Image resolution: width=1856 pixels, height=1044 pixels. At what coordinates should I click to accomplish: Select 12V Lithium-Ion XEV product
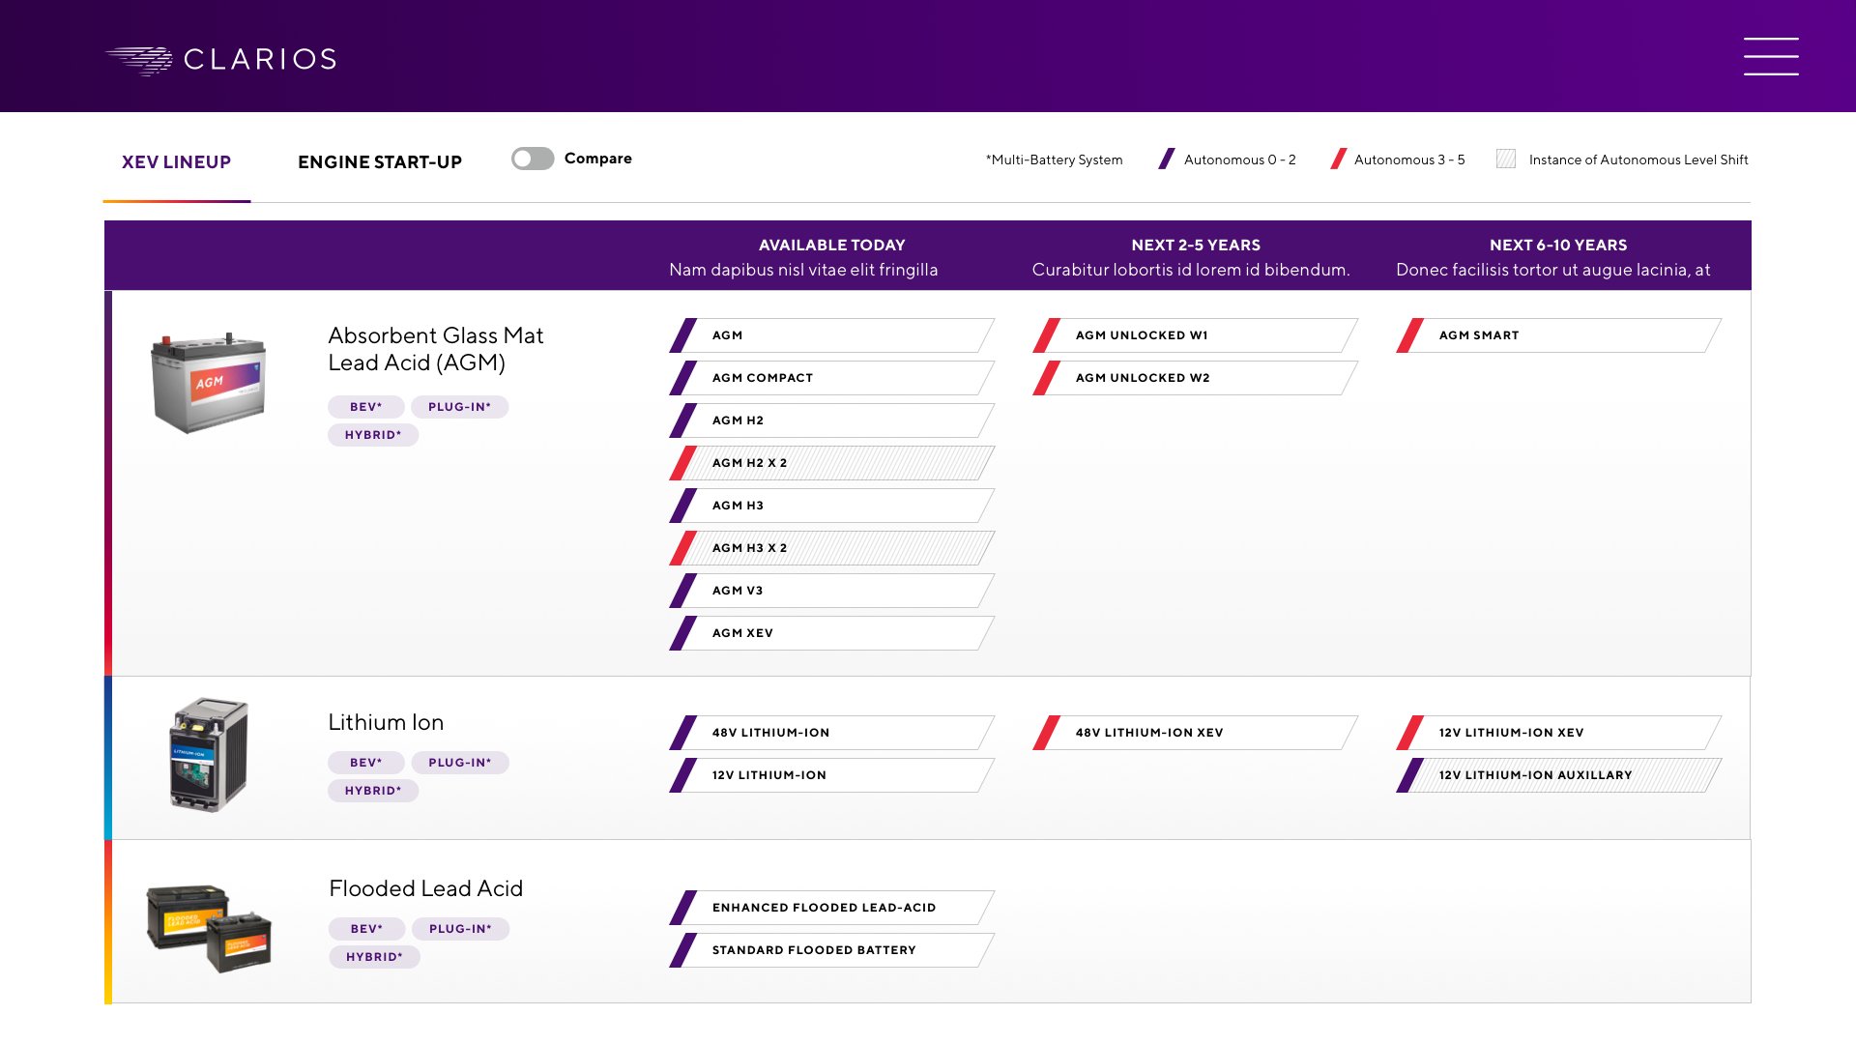coord(1558,733)
